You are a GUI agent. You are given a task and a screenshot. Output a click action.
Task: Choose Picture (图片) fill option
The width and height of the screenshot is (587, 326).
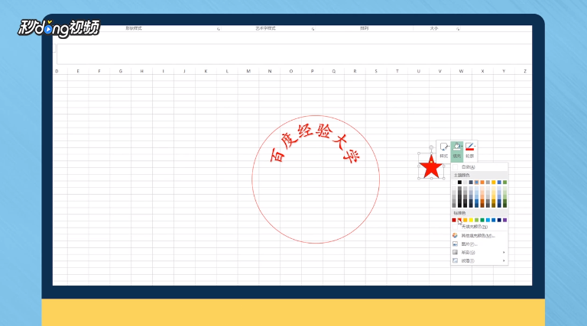pos(479,244)
